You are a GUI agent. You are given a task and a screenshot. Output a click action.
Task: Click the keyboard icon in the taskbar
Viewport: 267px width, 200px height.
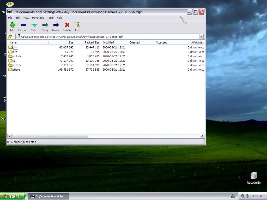[x=233, y=196]
